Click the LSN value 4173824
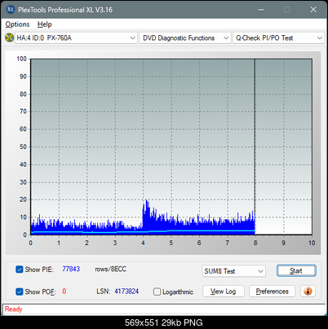Viewport: 328px width, 329px height. tap(126, 292)
